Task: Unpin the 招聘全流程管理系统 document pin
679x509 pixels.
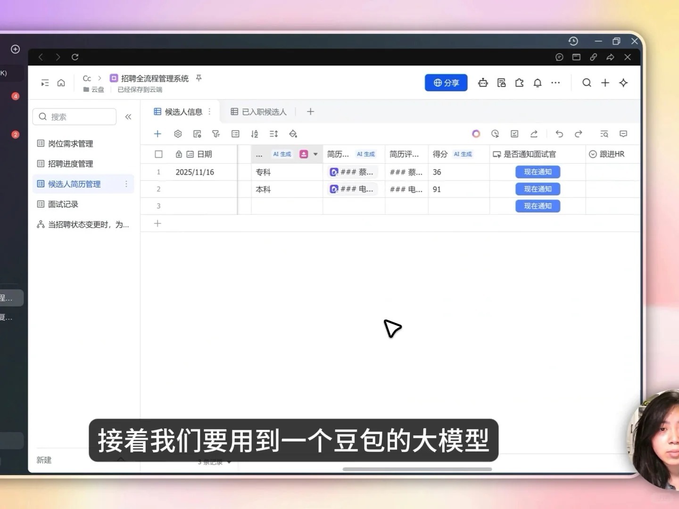Action: [x=199, y=78]
